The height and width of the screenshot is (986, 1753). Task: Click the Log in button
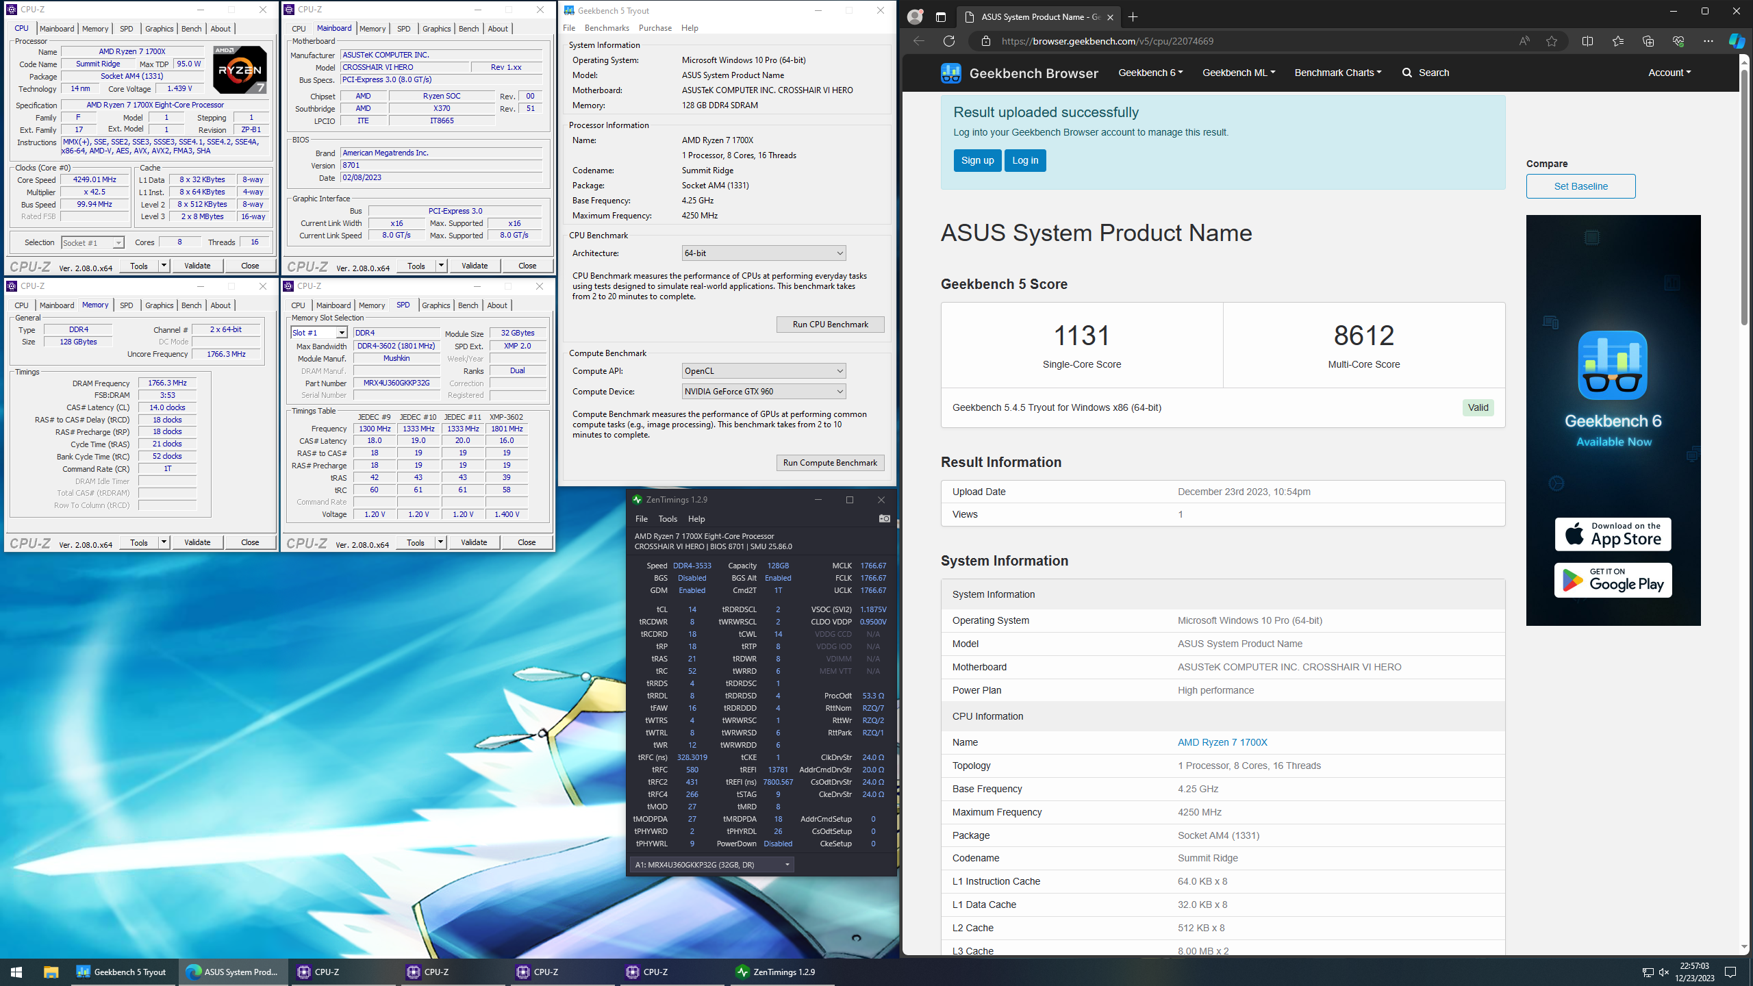pos(1024,160)
